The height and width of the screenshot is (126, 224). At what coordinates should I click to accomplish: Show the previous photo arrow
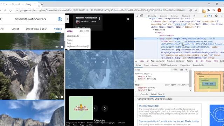click(95, 108)
